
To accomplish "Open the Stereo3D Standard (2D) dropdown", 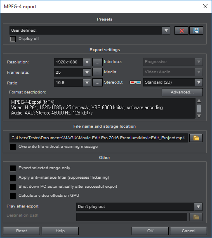I will pos(199,82).
